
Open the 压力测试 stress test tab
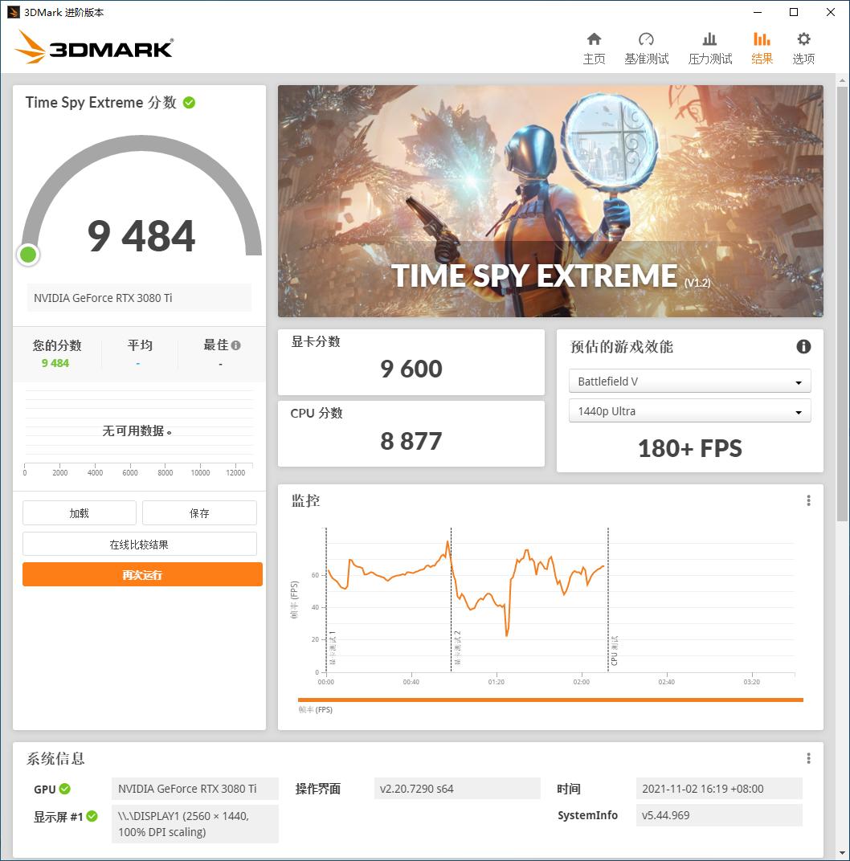click(x=709, y=48)
